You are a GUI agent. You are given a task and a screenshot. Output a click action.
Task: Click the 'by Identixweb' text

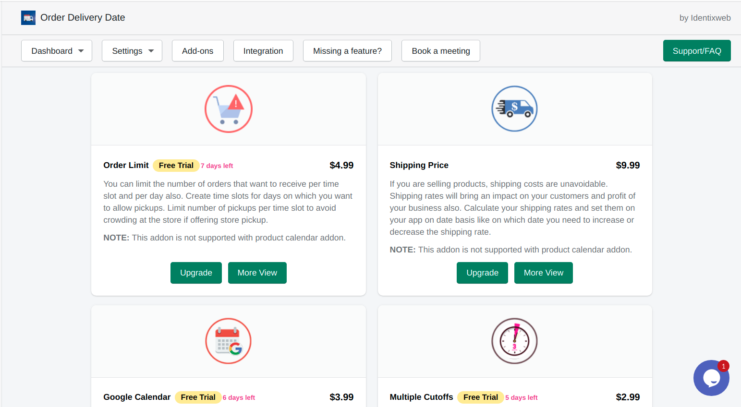(x=705, y=18)
